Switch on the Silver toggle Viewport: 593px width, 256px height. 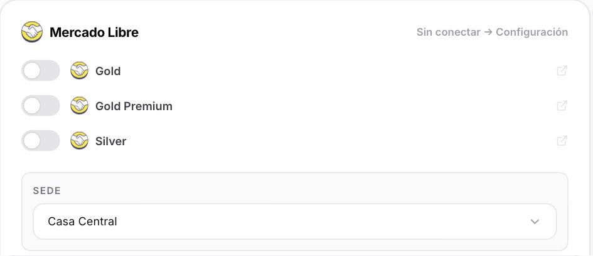(40, 141)
